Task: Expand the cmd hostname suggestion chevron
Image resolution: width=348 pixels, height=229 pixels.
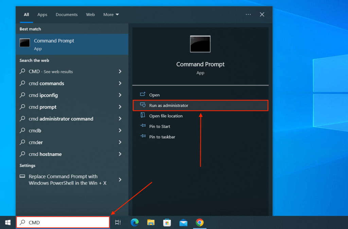Action: pyautogui.click(x=120, y=154)
